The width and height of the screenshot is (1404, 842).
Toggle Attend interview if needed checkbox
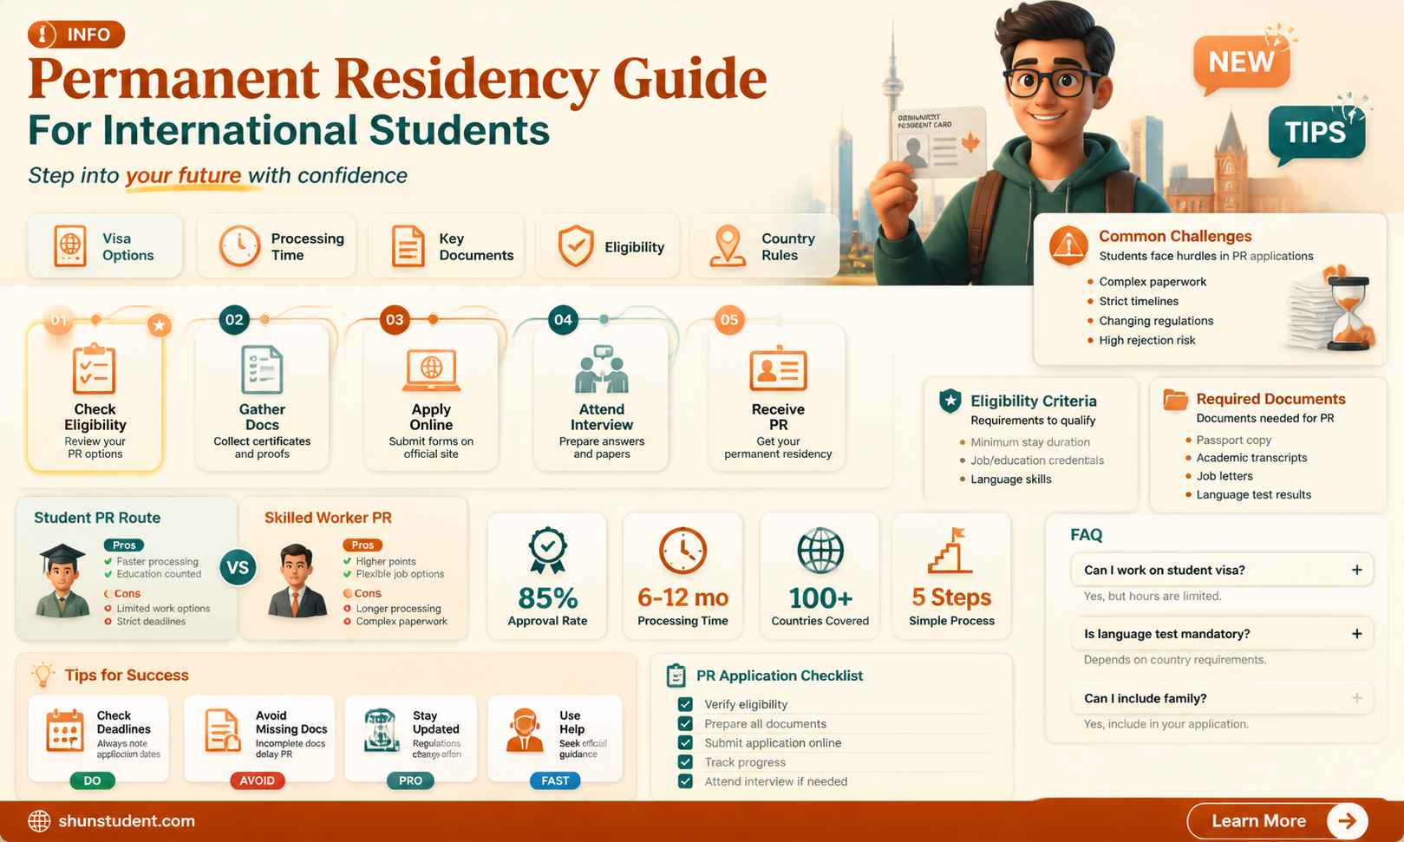(685, 781)
